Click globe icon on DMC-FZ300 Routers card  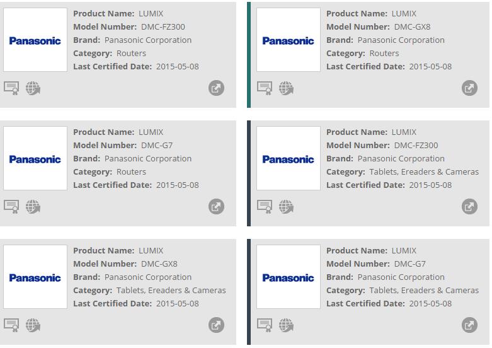[x=33, y=88]
